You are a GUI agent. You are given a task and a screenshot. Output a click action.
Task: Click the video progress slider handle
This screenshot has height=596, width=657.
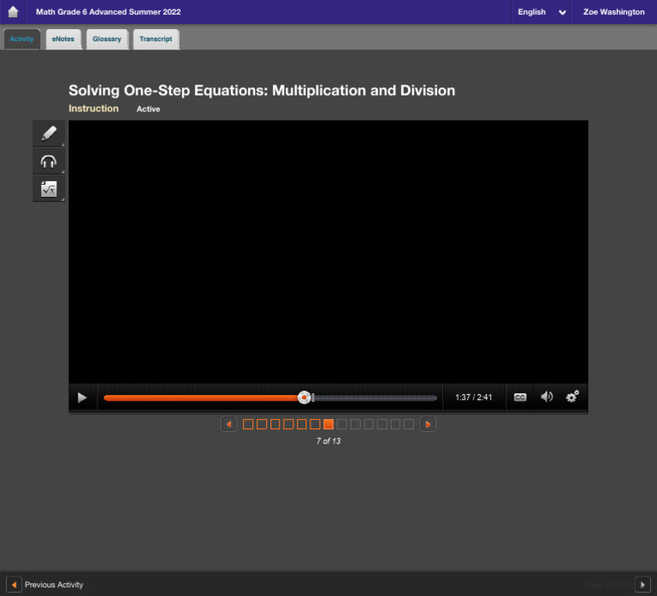[305, 398]
